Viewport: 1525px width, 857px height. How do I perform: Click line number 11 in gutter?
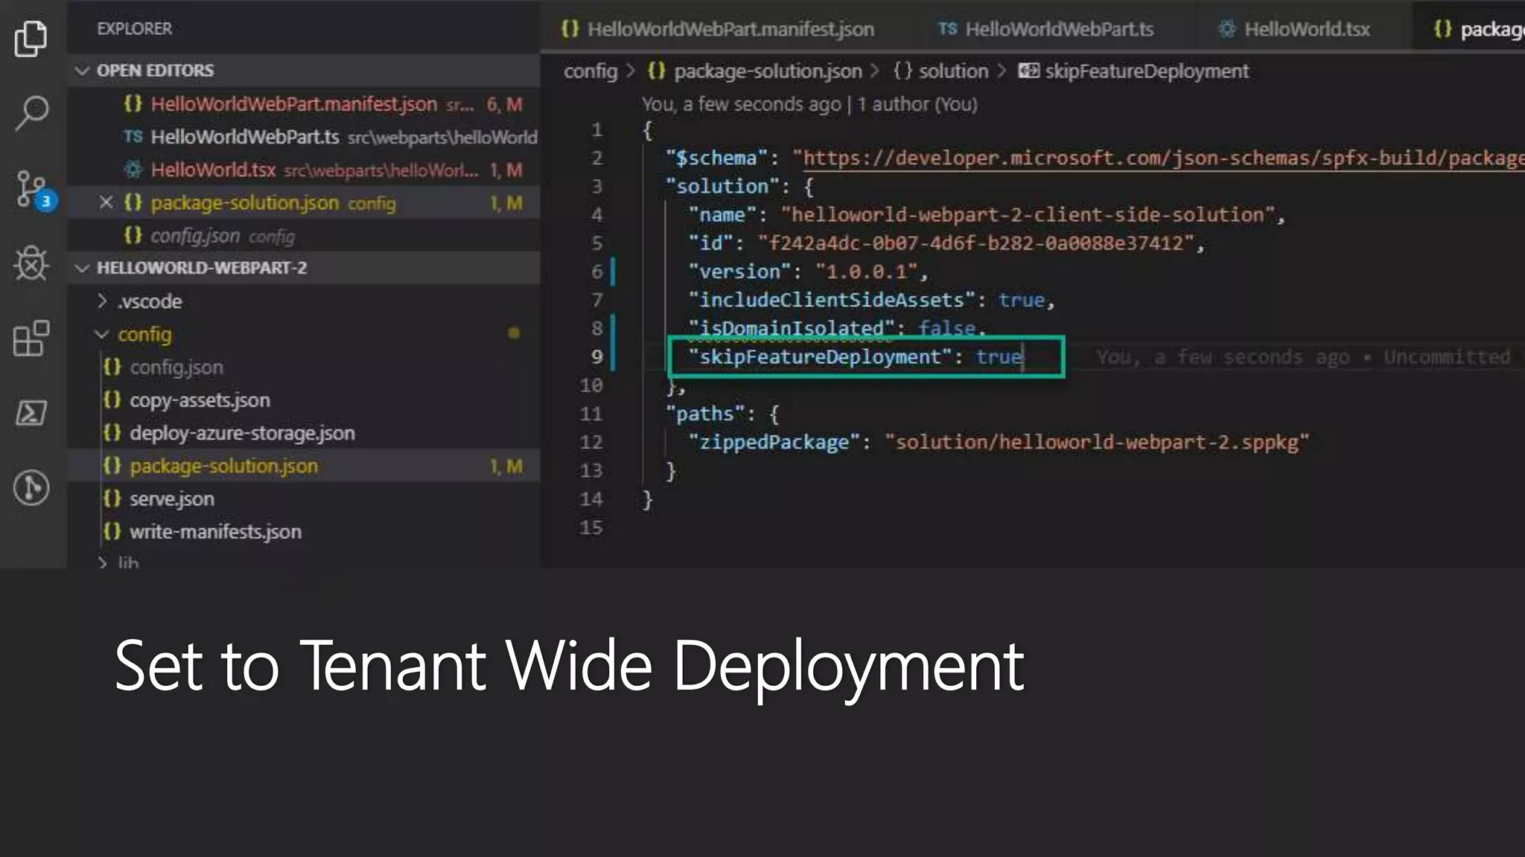tap(591, 414)
